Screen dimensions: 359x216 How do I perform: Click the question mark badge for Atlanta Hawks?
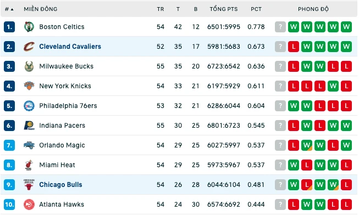(x=280, y=204)
